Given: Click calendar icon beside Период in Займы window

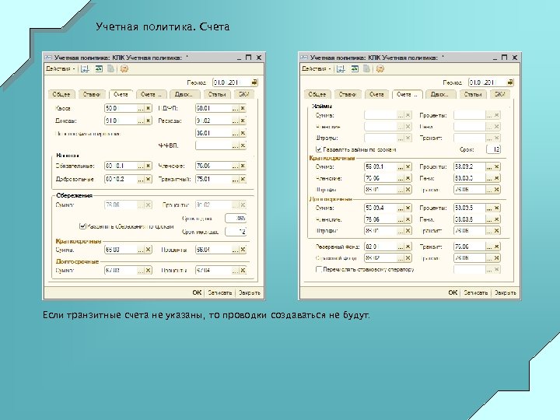Looking at the screenshot, I should click(510, 82).
